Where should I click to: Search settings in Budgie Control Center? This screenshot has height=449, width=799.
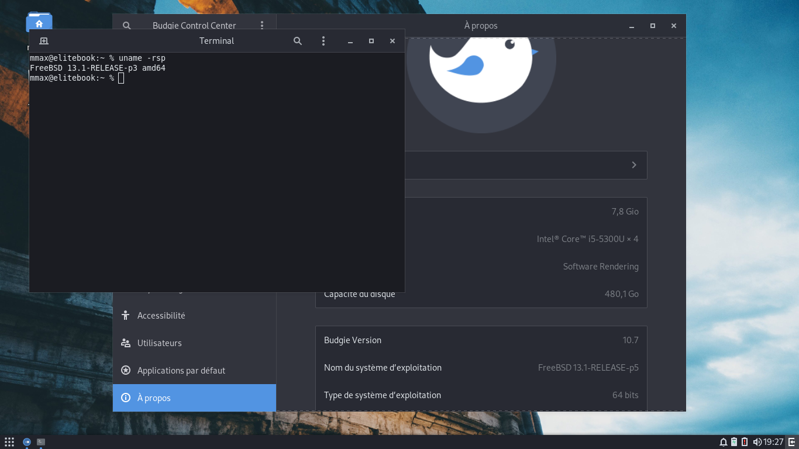[x=126, y=26]
